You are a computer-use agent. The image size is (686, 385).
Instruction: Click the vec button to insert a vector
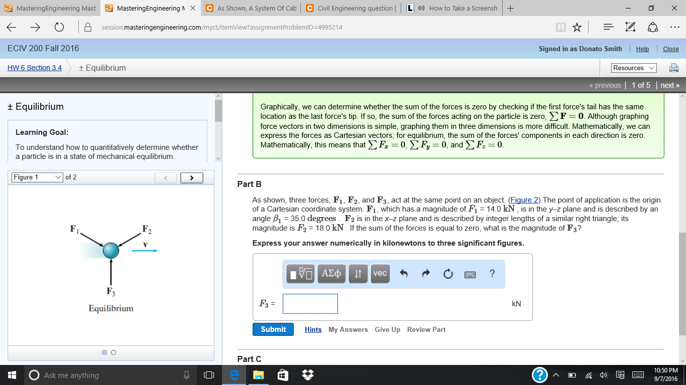(380, 274)
